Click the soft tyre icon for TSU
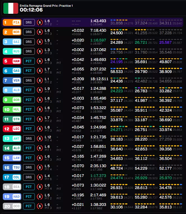The height and width of the screenshot is (214, 186). click(x=40, y=167)
